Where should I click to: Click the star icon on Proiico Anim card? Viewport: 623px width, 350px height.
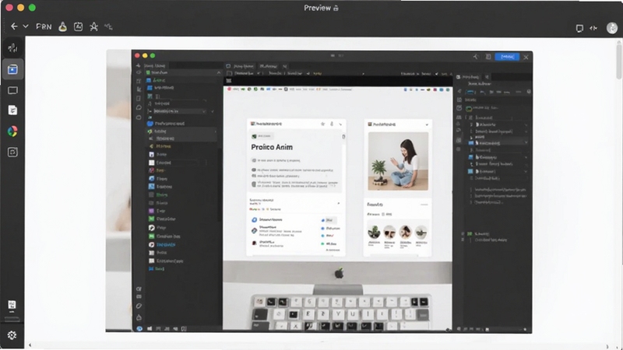coord(322,124)
